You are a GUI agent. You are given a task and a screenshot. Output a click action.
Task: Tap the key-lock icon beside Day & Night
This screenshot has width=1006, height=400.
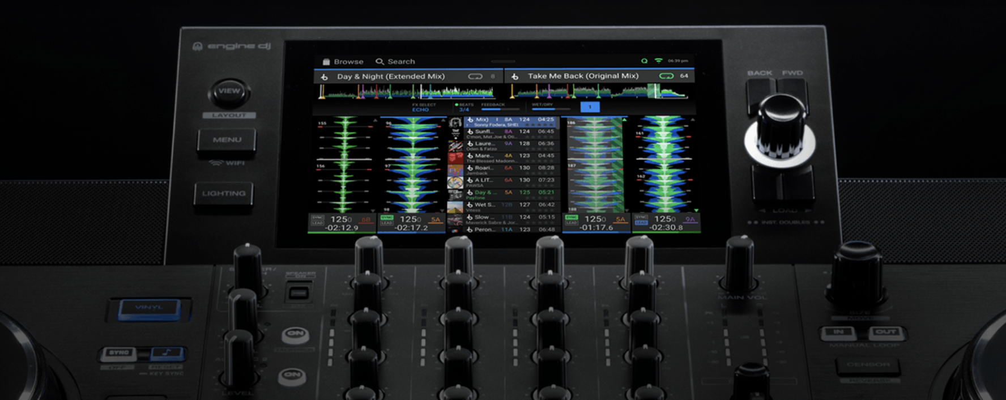point(325,76)
